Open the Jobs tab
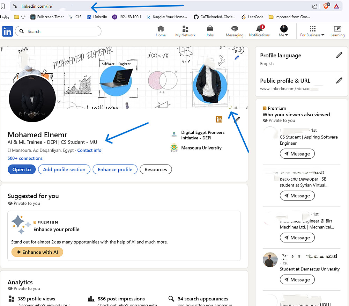The image size is (349, 306). point(210,31)
